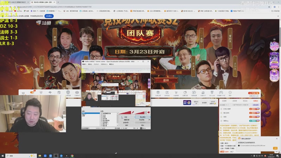This screenshot has width=281, height=158.
Task: Open the new tab plus button
Action: pyautogui.click(x=58, y=2)
